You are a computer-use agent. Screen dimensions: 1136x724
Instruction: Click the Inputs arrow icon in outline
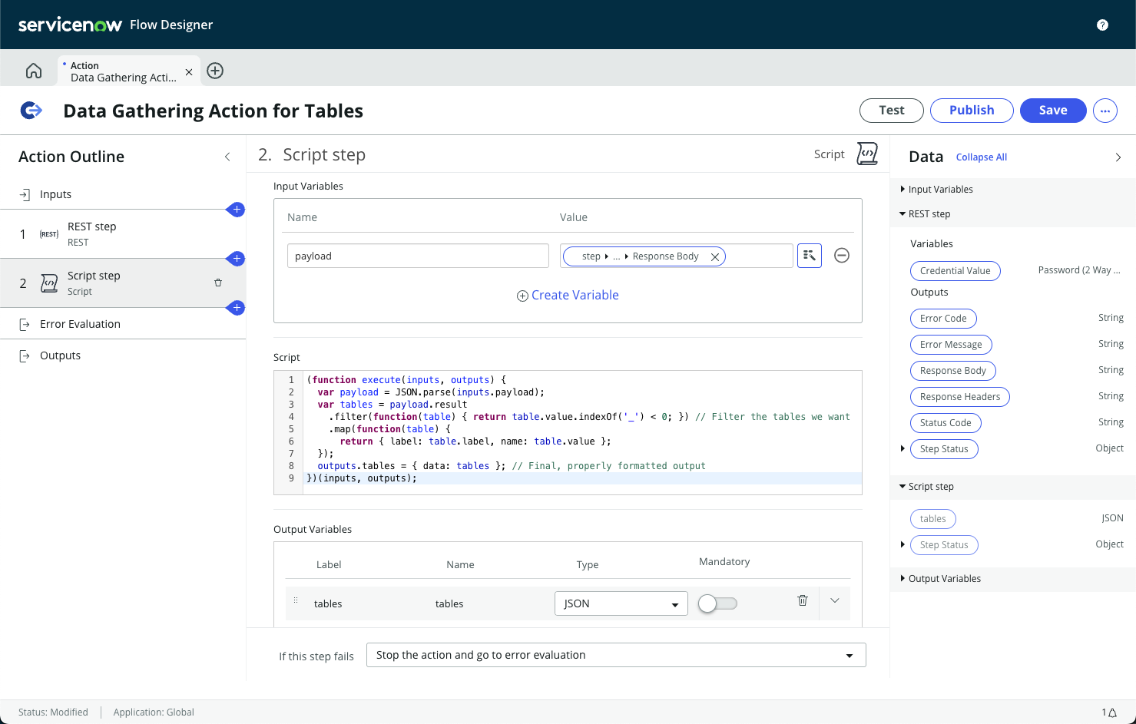(x=25, y=194)
